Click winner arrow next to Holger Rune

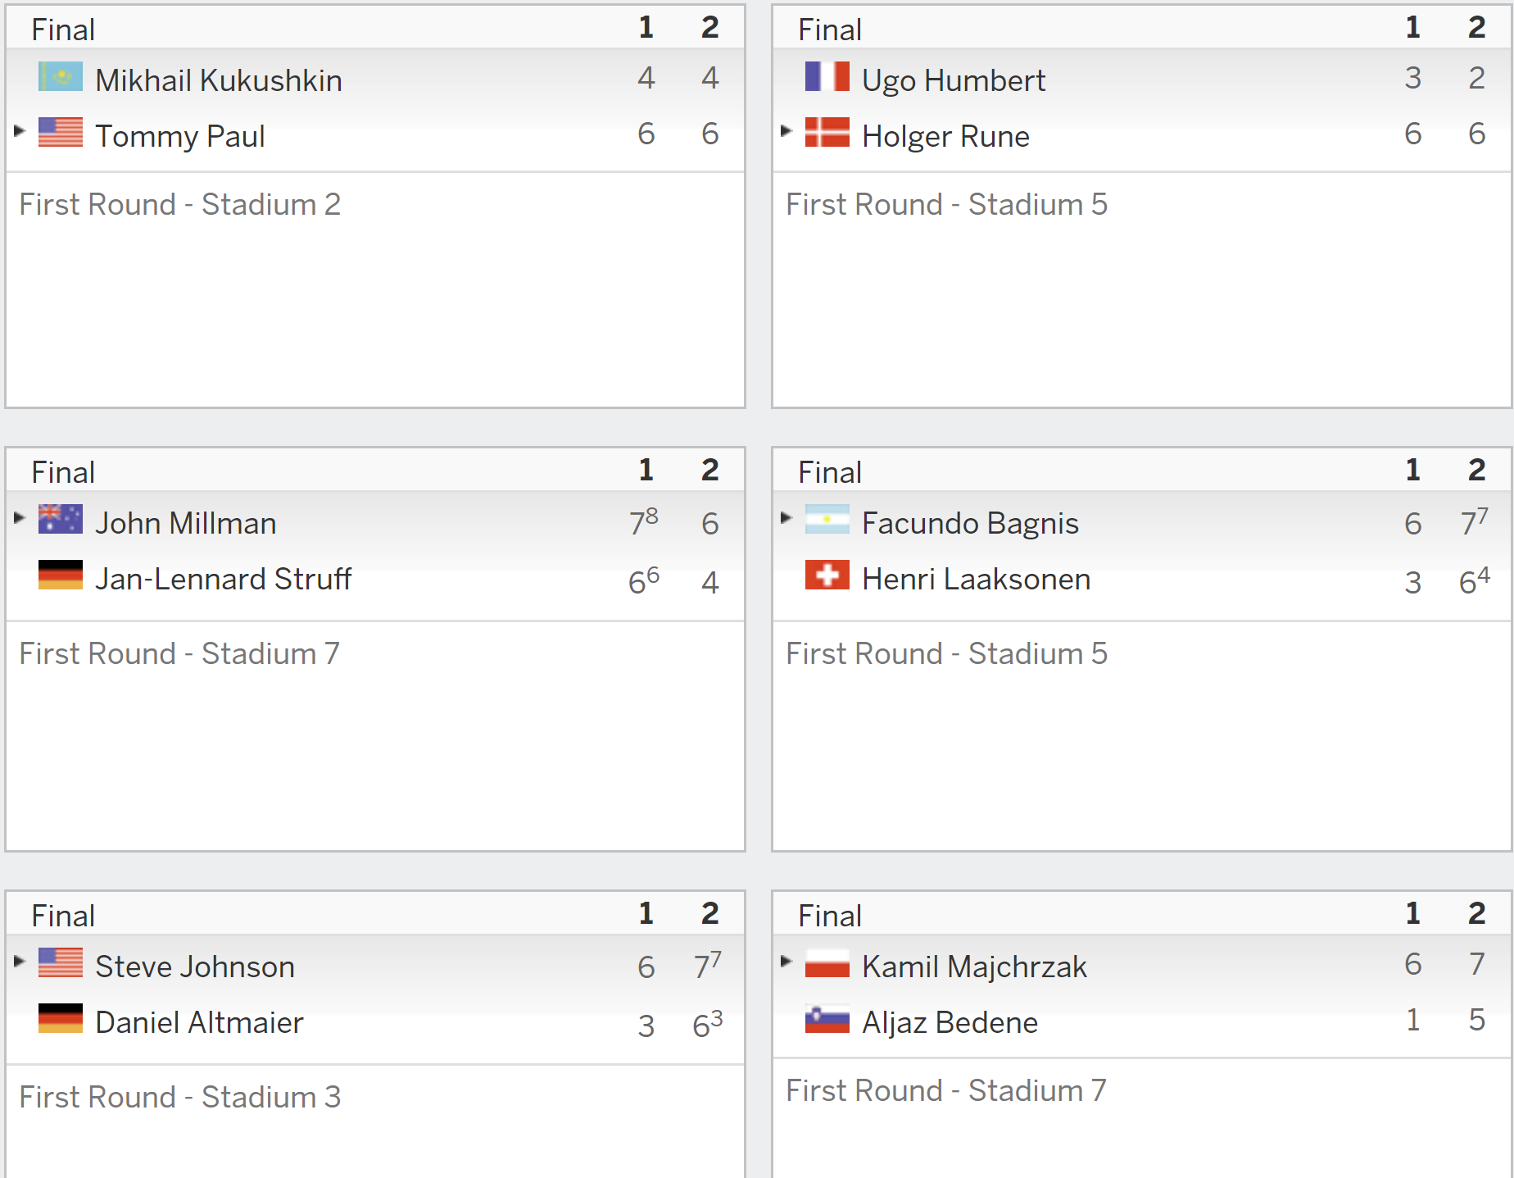coord(786,130)
